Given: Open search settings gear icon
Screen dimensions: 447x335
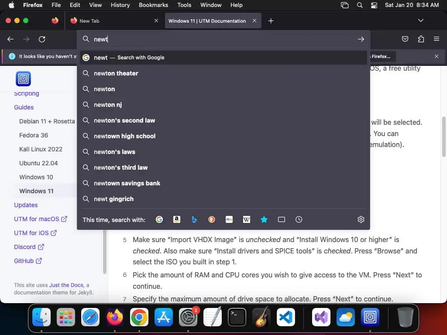Looking at the screenshot, I should [361, 219].
